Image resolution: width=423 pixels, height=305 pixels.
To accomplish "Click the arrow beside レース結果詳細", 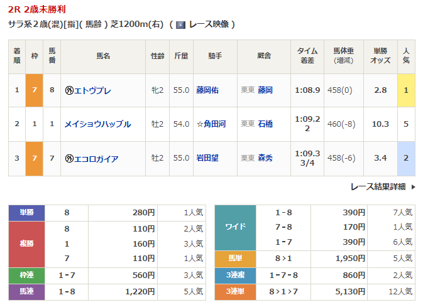I will (413, 186).
